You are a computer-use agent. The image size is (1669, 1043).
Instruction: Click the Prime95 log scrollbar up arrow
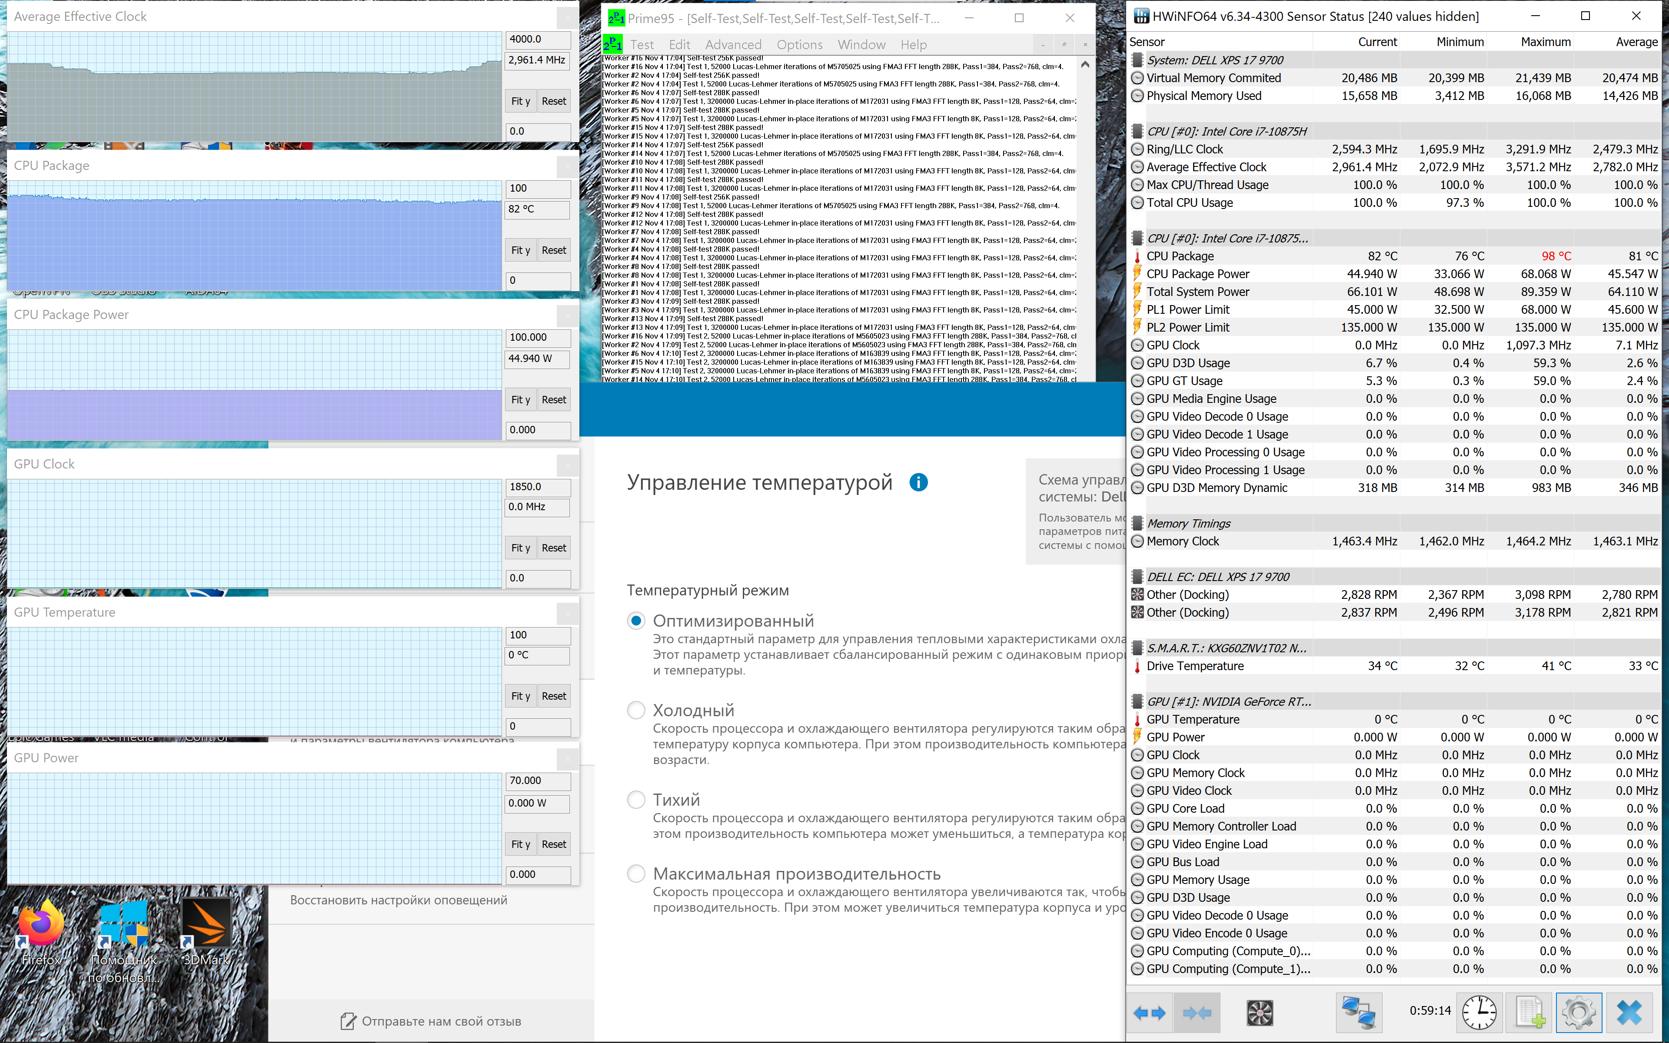[x=1085, y=64]
